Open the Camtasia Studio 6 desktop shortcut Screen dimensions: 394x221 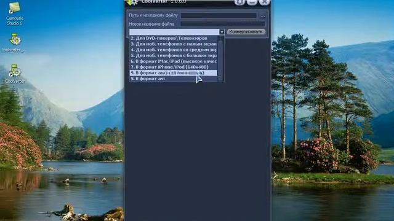(15, 14)
